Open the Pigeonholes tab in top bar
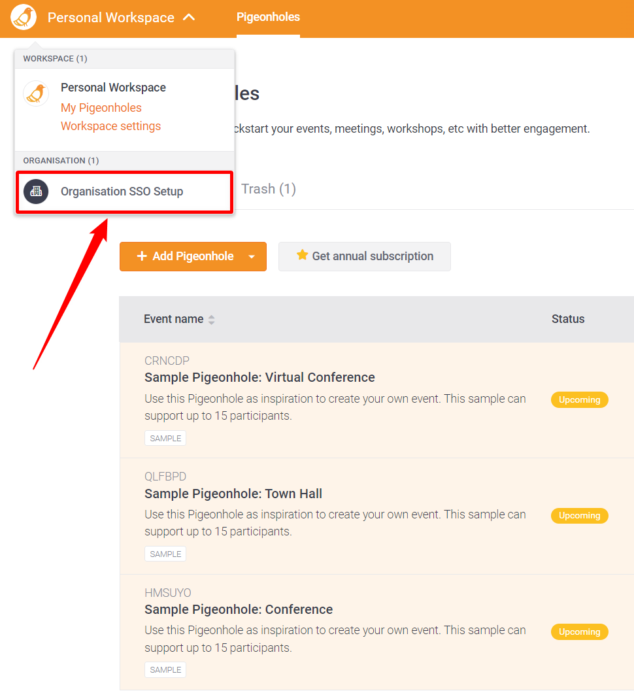The width and height of the screenshot is (634, 691). point(268,17)
